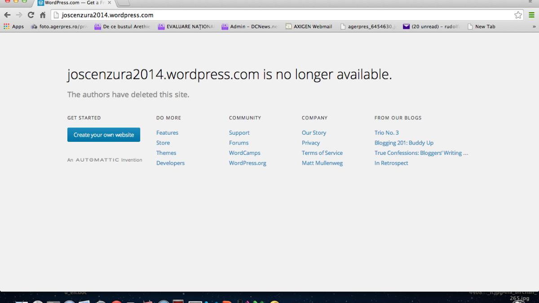Toggle the bookmark star in the address bar

coord(517,14)
